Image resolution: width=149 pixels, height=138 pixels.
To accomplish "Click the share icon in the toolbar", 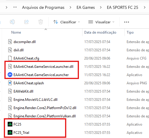I will pos(27,22).
